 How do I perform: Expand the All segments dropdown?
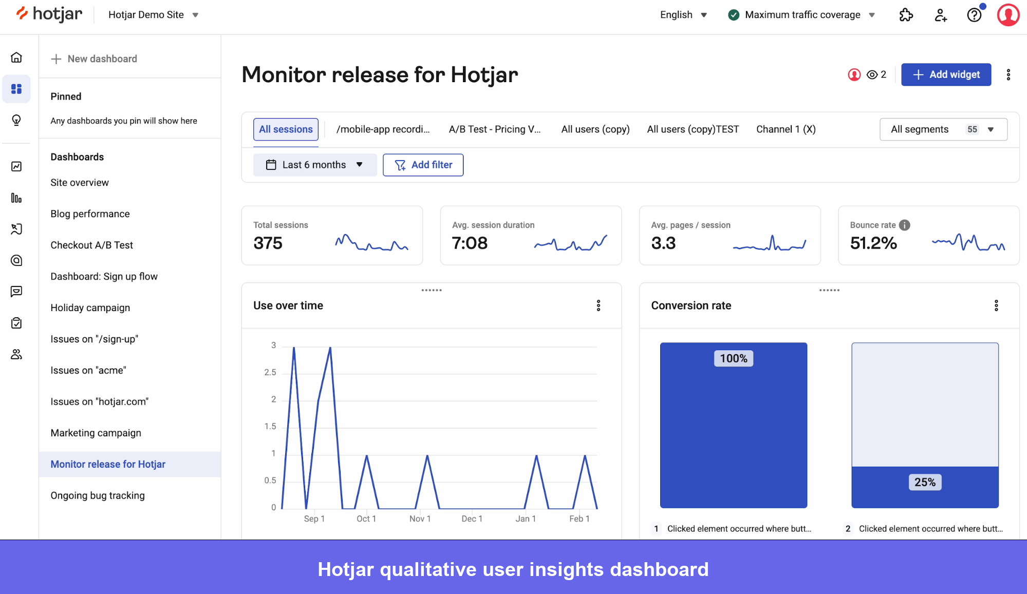point(943,129)
